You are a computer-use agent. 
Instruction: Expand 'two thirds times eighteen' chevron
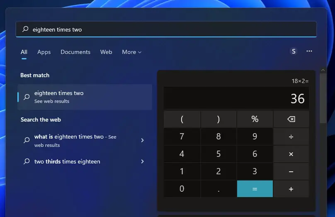(x=142, y=161)
